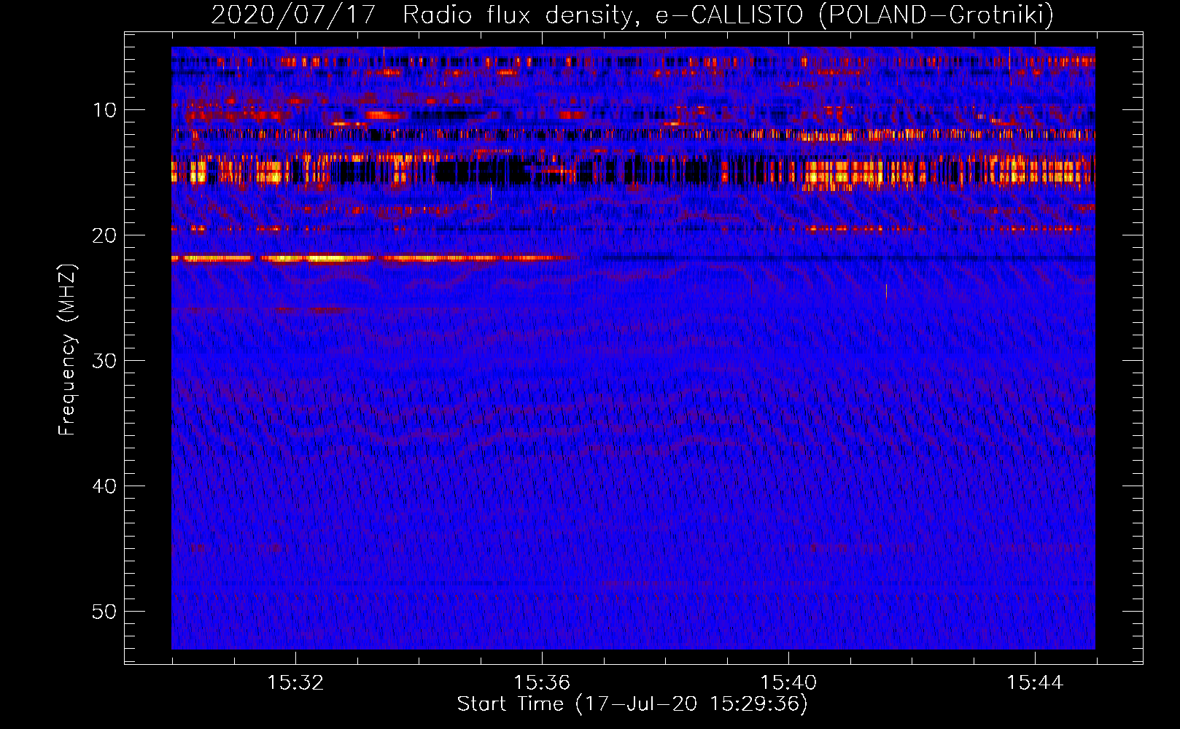Click the intense noise band near 15 MHz
Screen dimensions: 1180x729
tap(633, 171)
